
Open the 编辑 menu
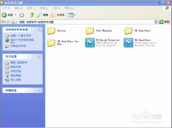tap(19, 8)
